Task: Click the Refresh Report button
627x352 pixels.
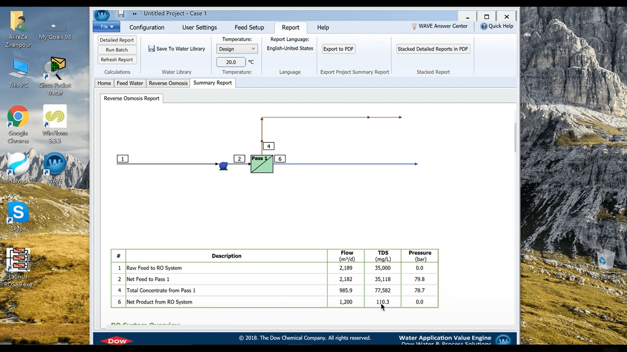Action: (117, 60)
